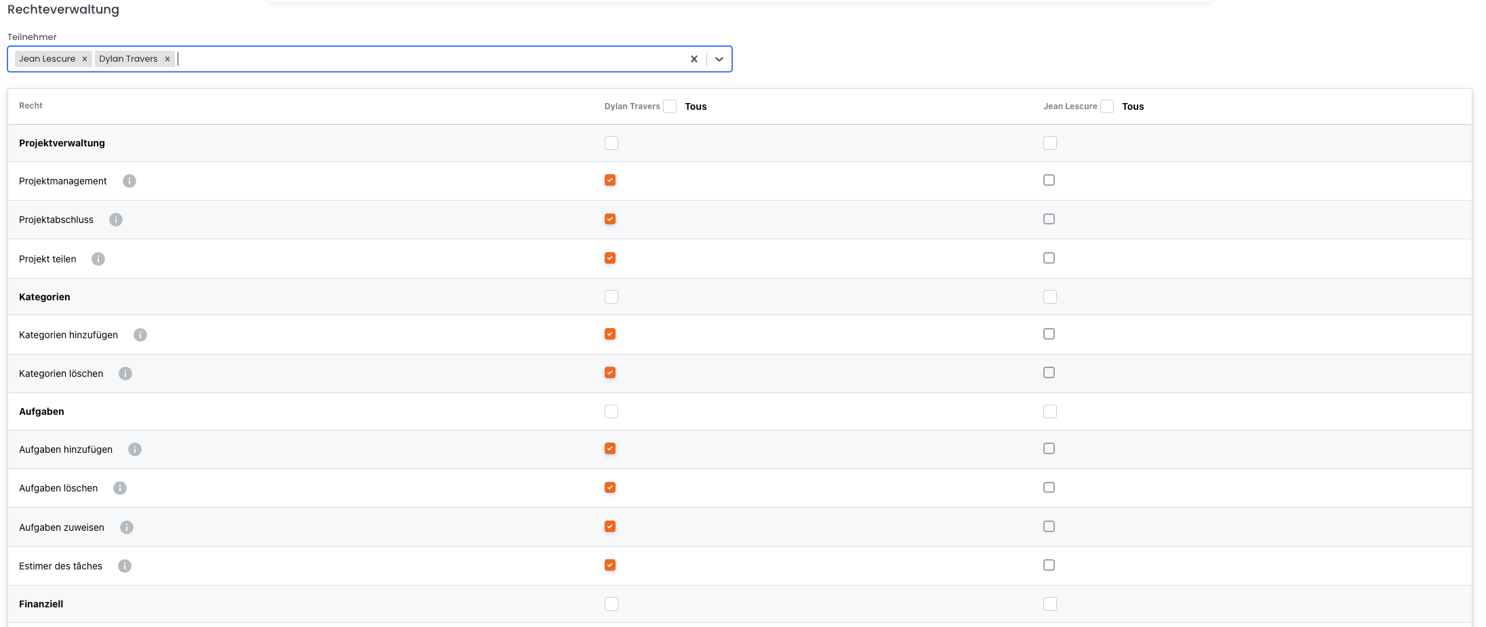Screen dimensions: 1486x627
Task: Remove Jean Lescure tag from Teilnehmer
Action: pyautogui.click(x=85, y=59)
